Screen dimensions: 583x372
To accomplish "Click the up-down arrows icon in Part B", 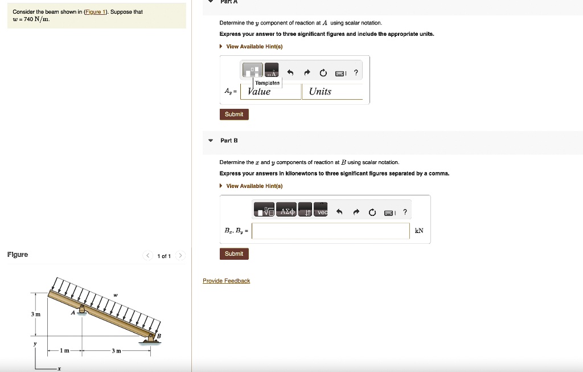I will pos(306,211).
